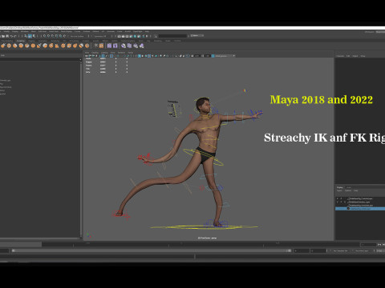The image size is (385, 288).
Task: Open the Object menu in Channel Box
Action: tap(355, 56)
